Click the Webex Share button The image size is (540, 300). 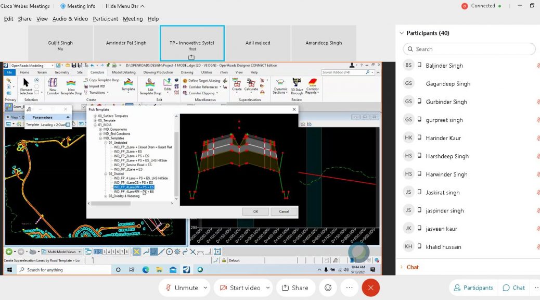click(295, 287)
